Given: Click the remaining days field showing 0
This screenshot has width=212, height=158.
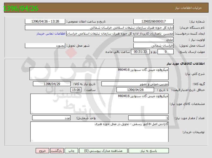Looking at the screenshot, I should coord(166,52).
